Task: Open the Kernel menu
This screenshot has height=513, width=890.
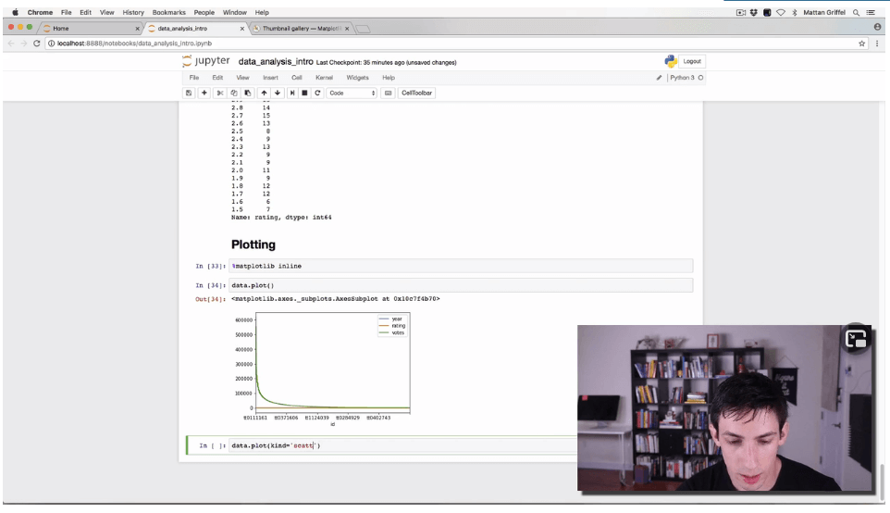Action: (x=324, y=78)
